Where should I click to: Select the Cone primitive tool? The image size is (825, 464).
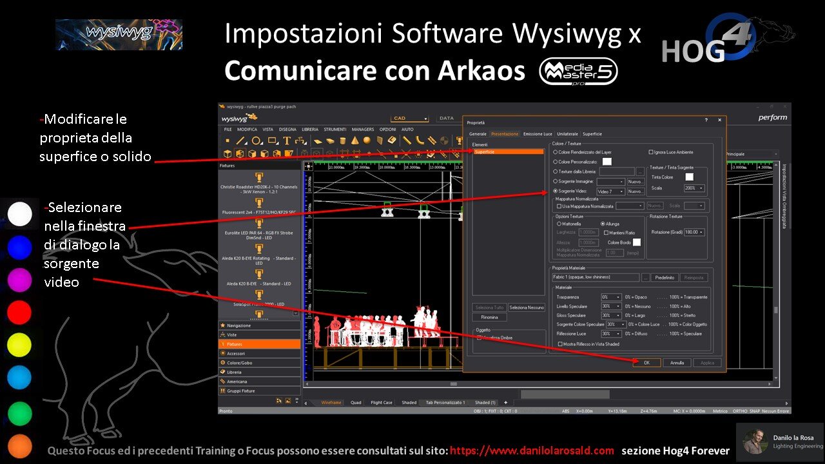point(354,140)
